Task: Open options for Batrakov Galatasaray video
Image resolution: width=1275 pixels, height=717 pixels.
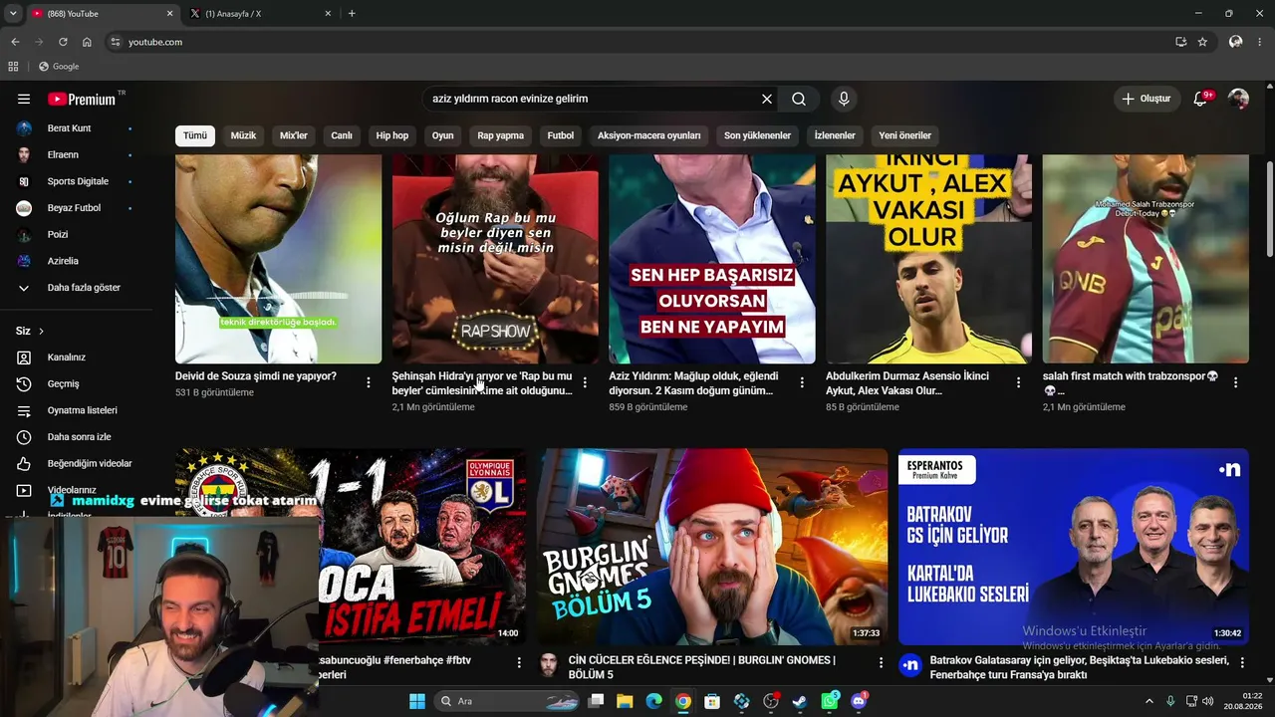Action: click(x=1241, y=662)
